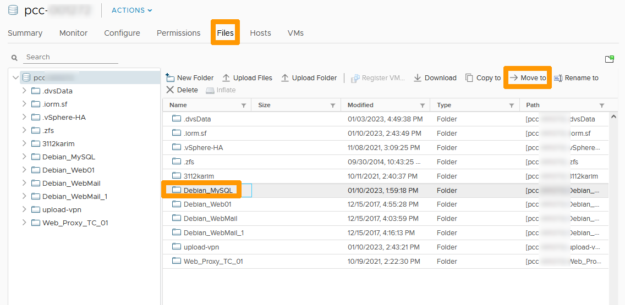Click Rename to in the toolbar
Screen dimensions: 625x305
tap(576, 78)
